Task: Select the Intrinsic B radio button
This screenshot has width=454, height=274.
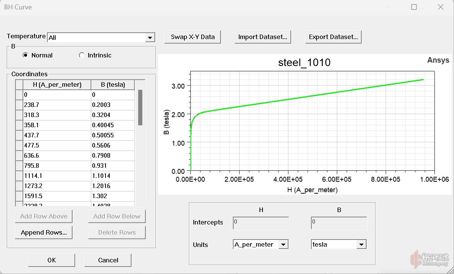Action: click(81, 55)
